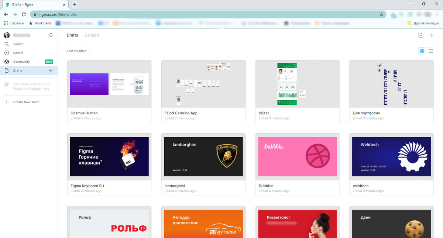The width and height of the screenshot is (443, 238).
Task: Click the Community globe icon
Action: coord(6,62)
